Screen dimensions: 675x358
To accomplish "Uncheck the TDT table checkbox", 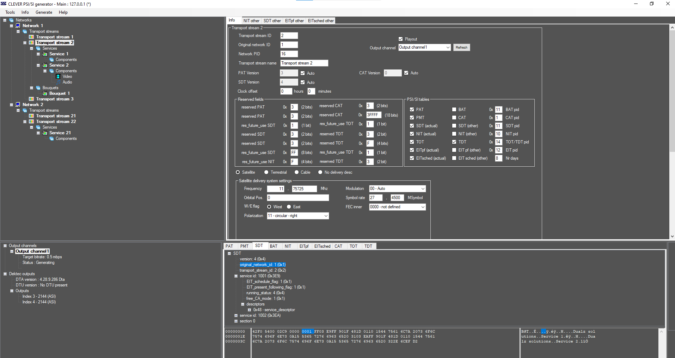I will pos(454,142).
